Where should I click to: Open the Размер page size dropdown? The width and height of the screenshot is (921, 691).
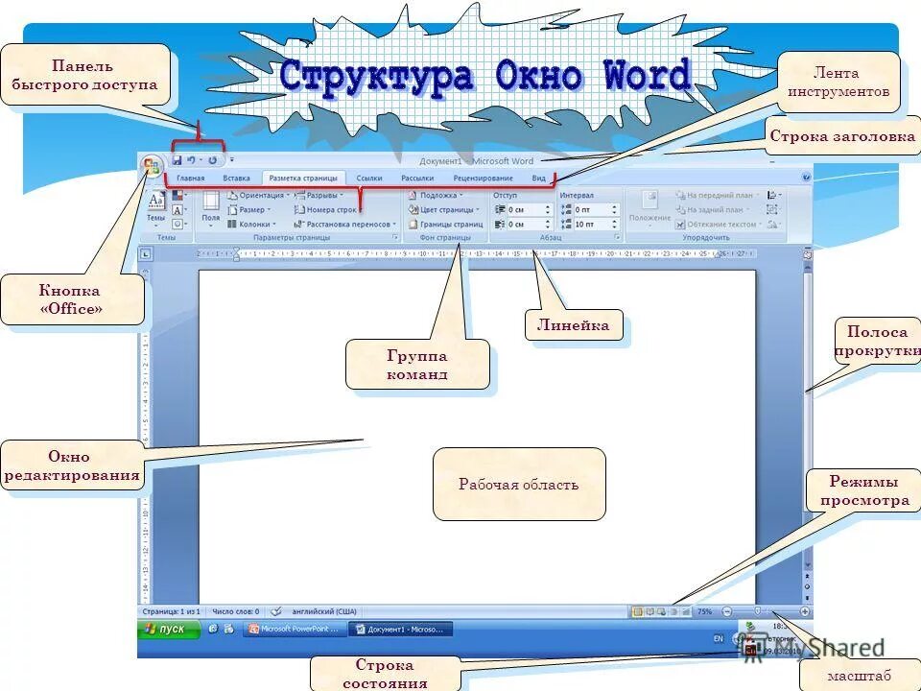coord(249,210)
